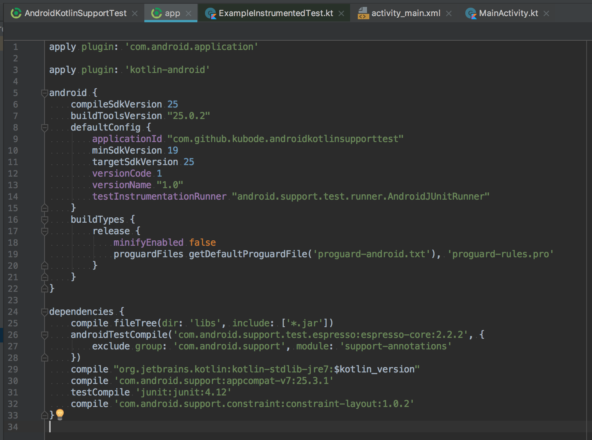Click the Kotlin file icon on MainActivity.kt
This screenshot has width=592, height=440.
tap(471, 13)
